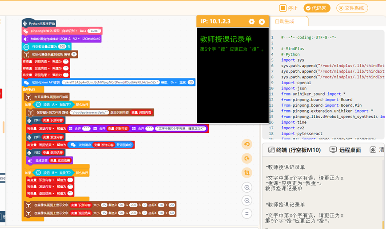Screen dimensions: 386x229
Task: Toggle the 代码区 code area switch
Action: (x=317, y=8)
